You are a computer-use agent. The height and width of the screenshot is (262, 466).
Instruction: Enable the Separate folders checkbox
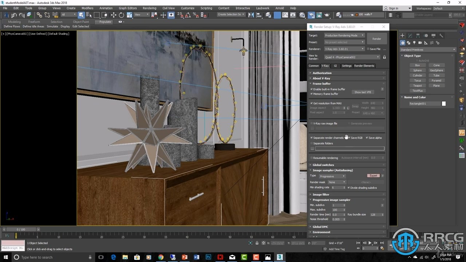click(x=312, y=143)
